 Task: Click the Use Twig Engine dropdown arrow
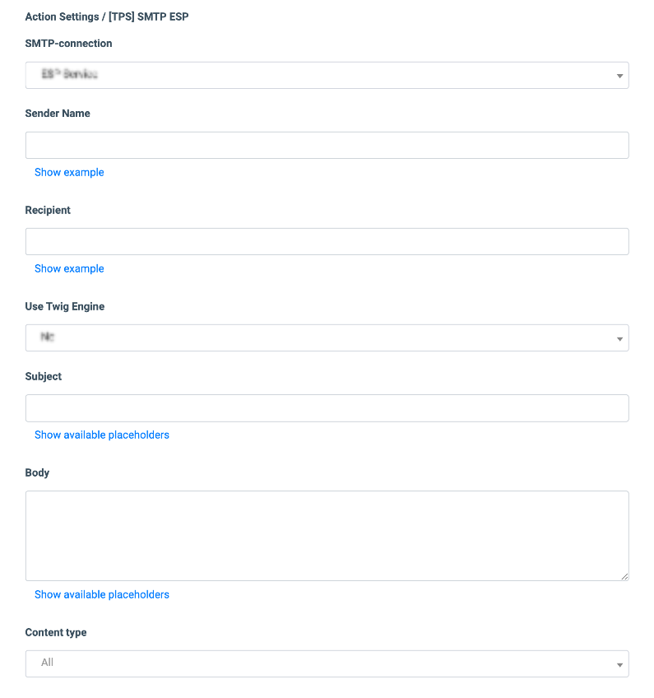point(619,338)
